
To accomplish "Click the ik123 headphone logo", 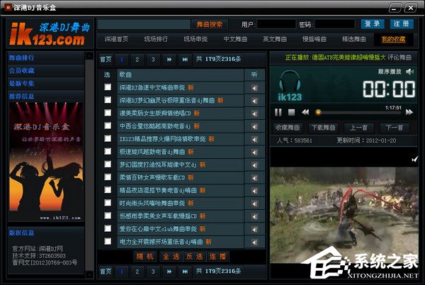I will click(290, 85).
